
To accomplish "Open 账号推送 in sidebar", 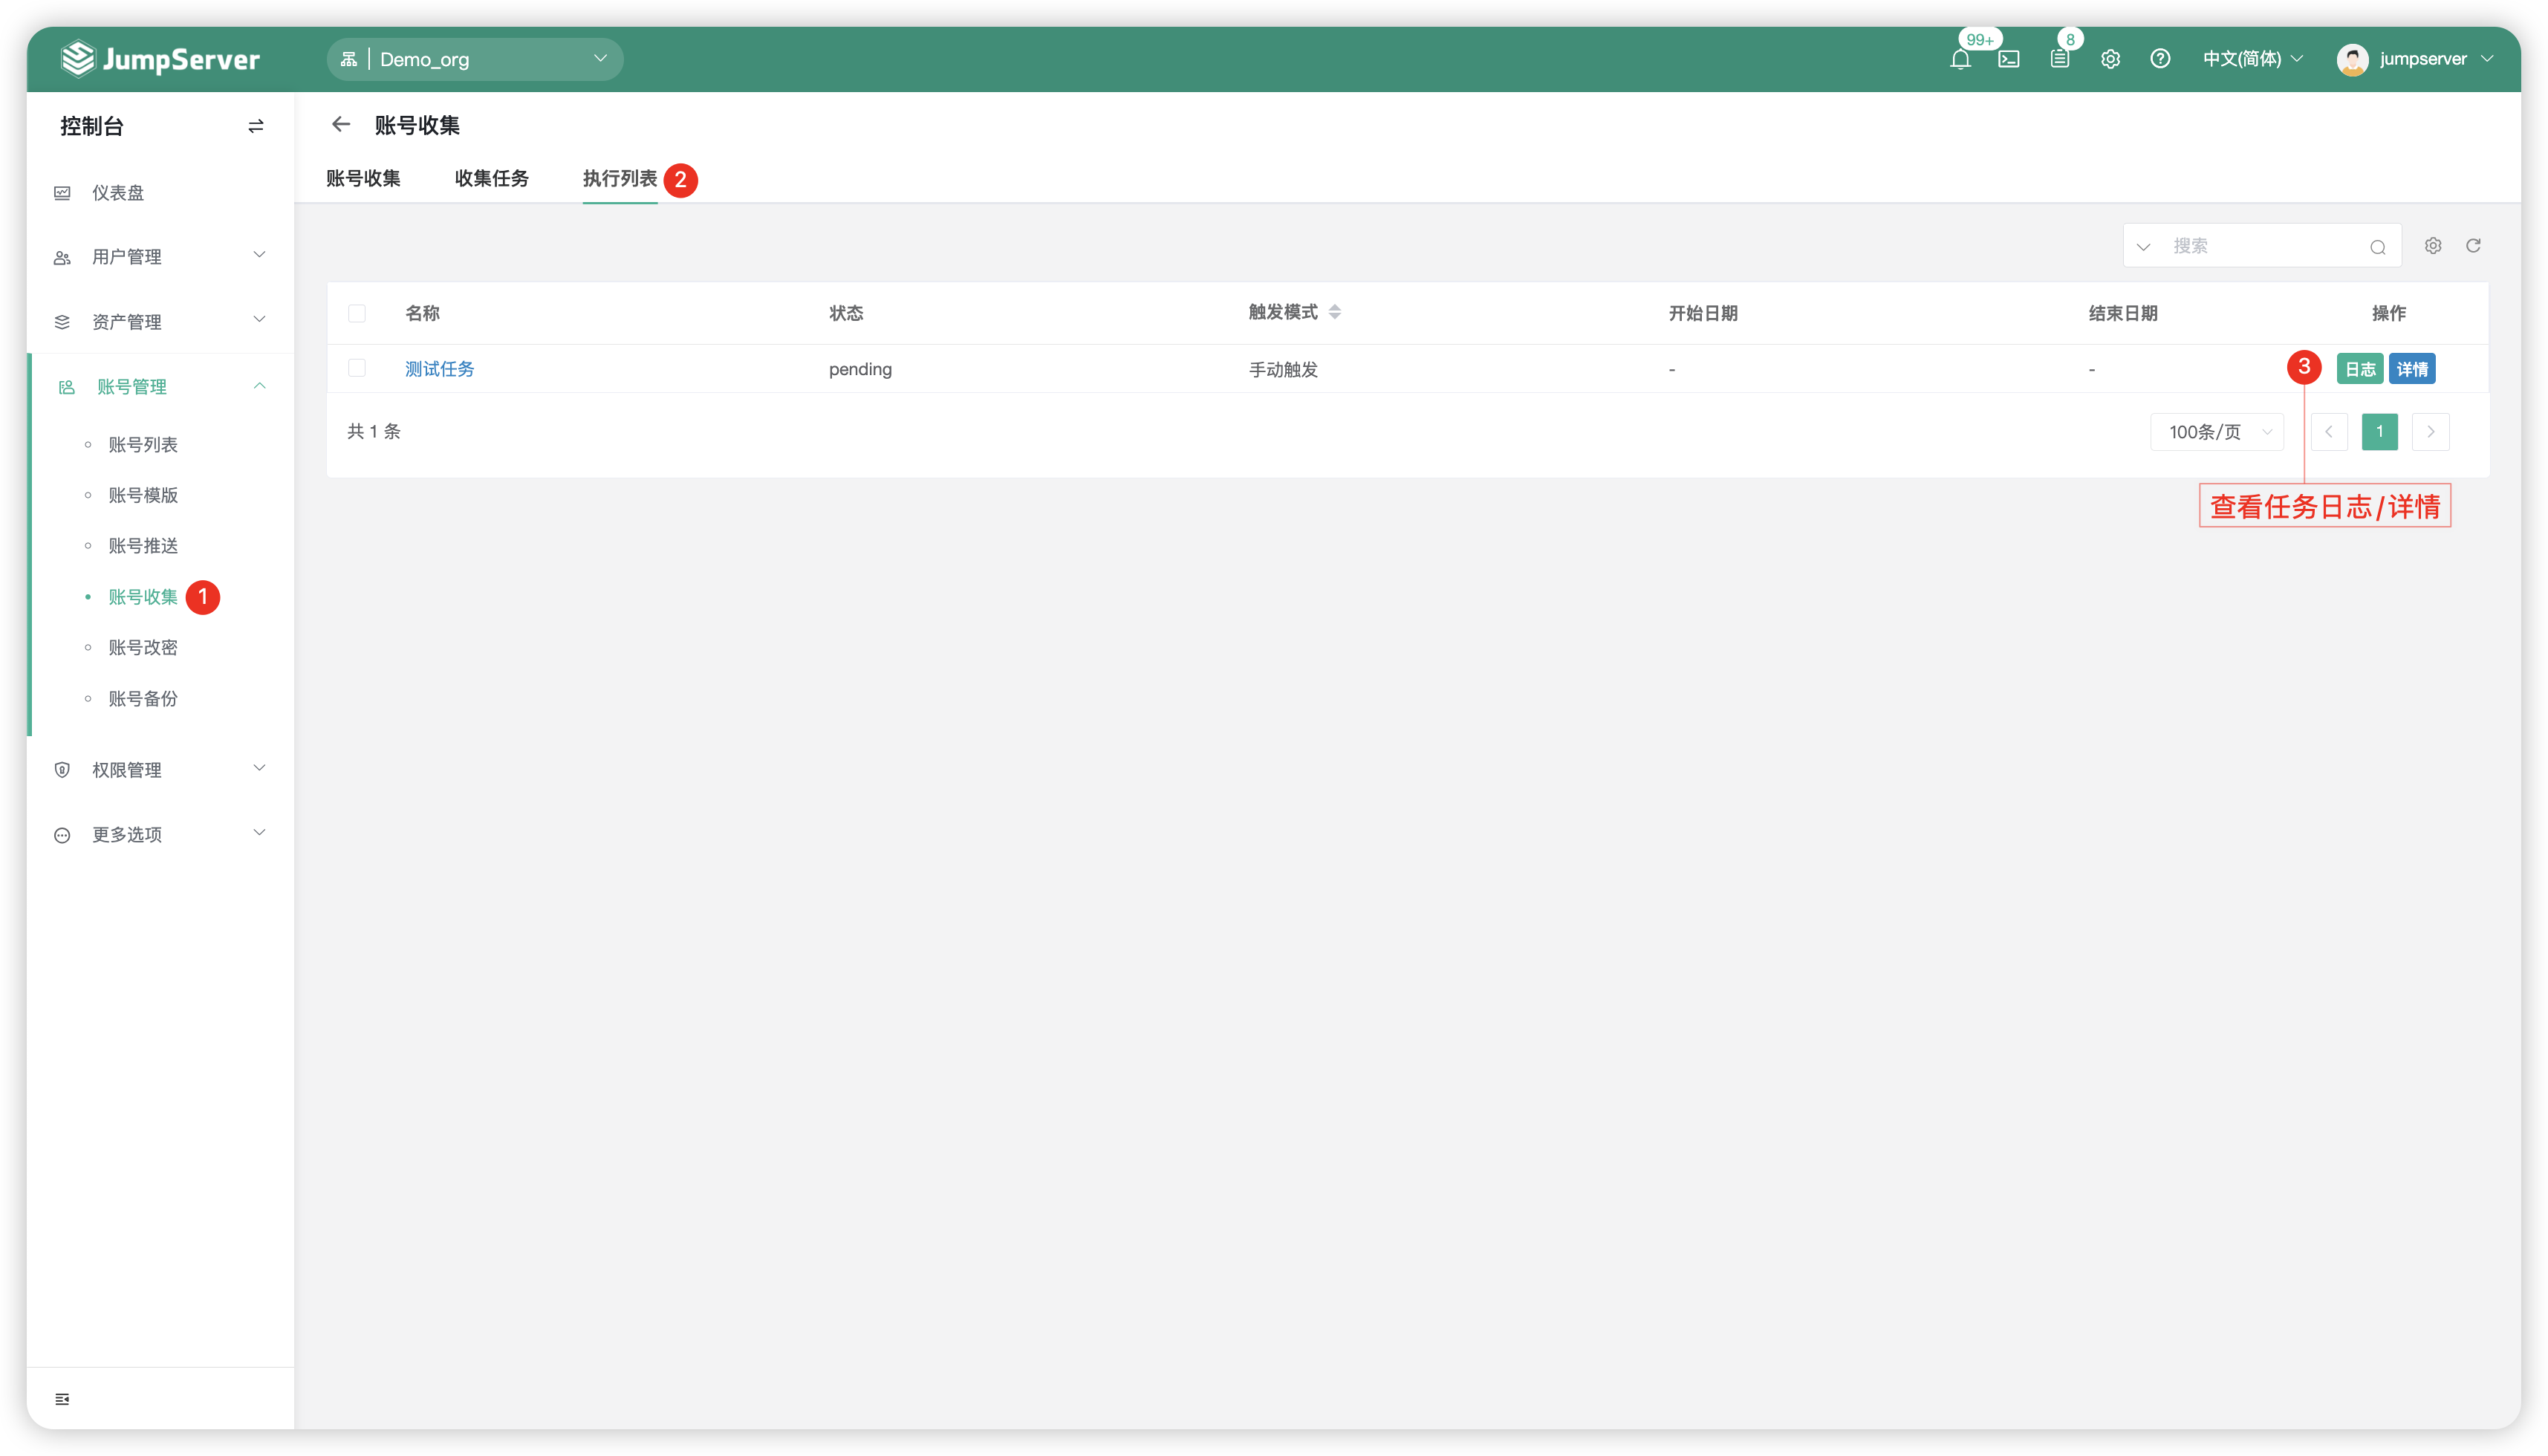I will pos(143,546).
